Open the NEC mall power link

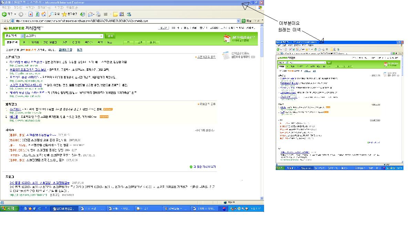(x=14, y=117)
